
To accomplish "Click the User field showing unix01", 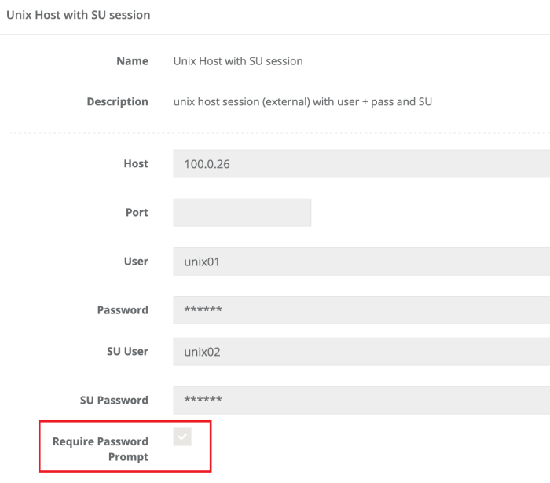I will (361, 262).
